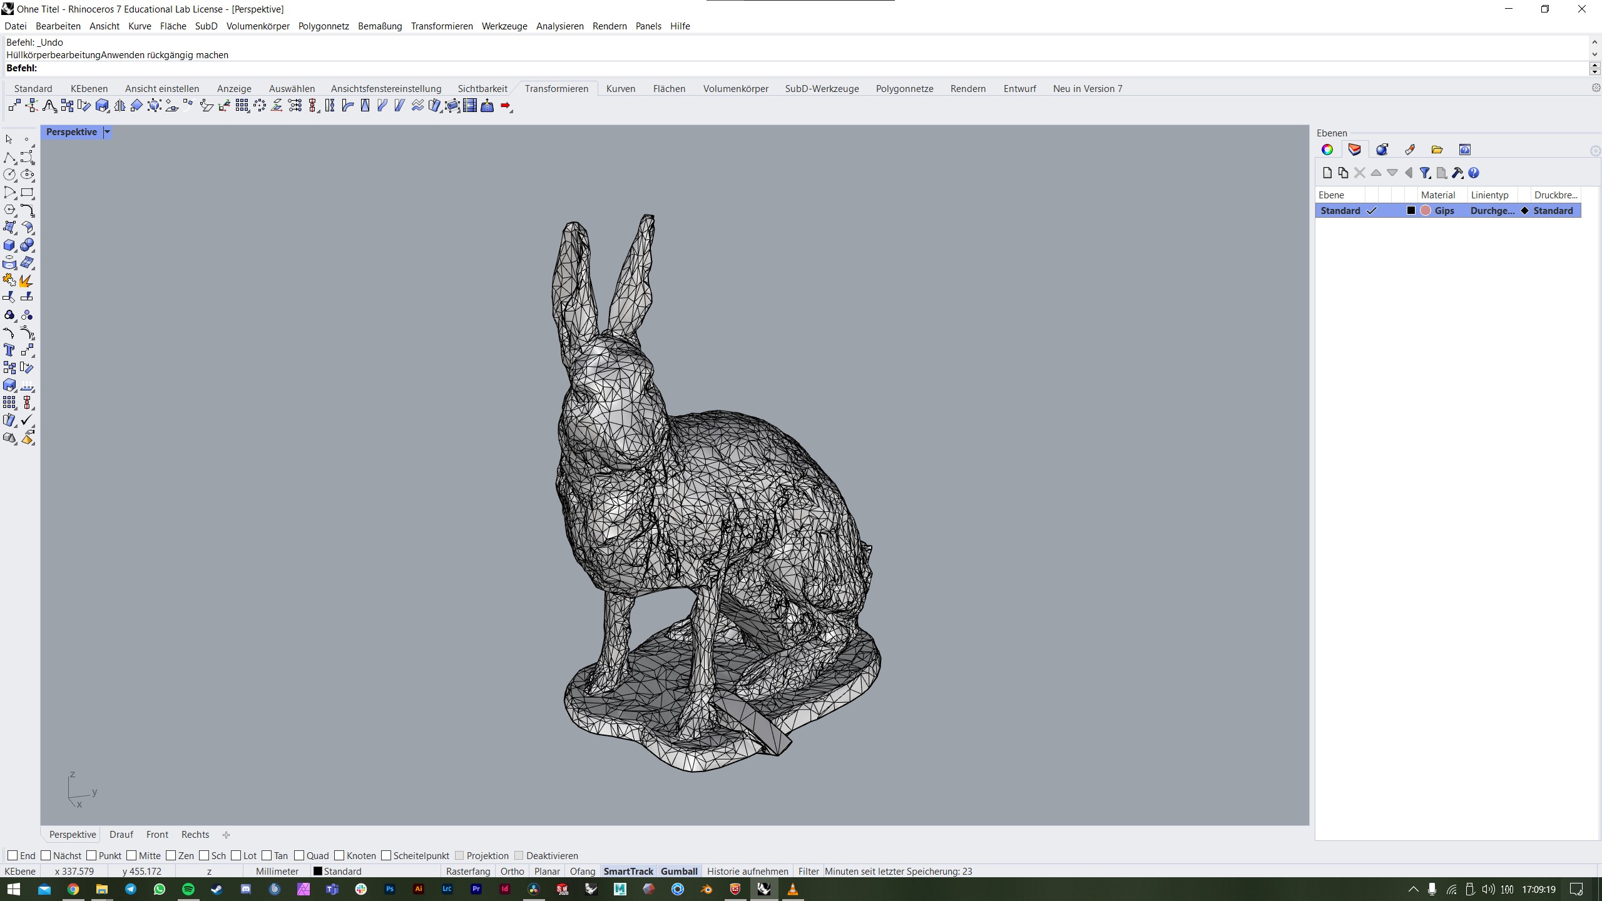Viewport: 1602px width, 901px height.
Task: Enable the Quad object snap
Action: point(299,855)
